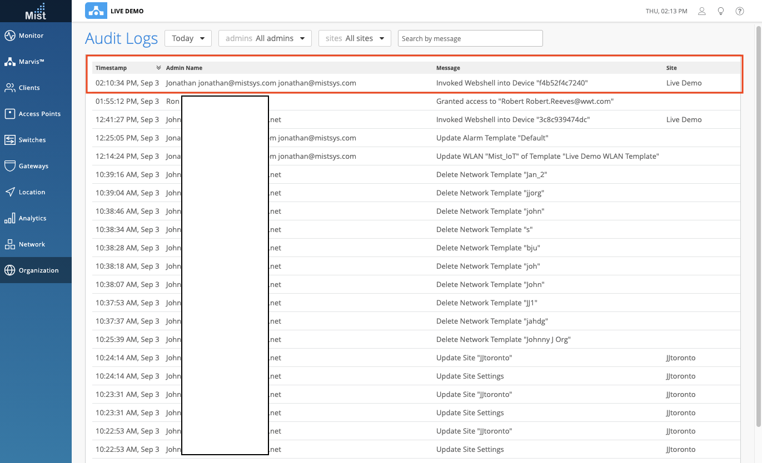The image size is (762, 463).
Task: Expand the Today date range dropdown
Action: click(188, 38)
